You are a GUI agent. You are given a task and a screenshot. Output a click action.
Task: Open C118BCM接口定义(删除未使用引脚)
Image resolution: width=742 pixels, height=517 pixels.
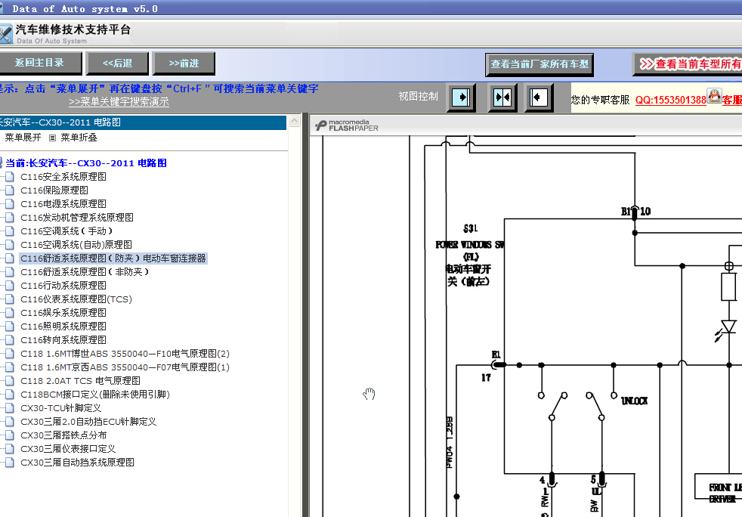click(x=95, y=395)
